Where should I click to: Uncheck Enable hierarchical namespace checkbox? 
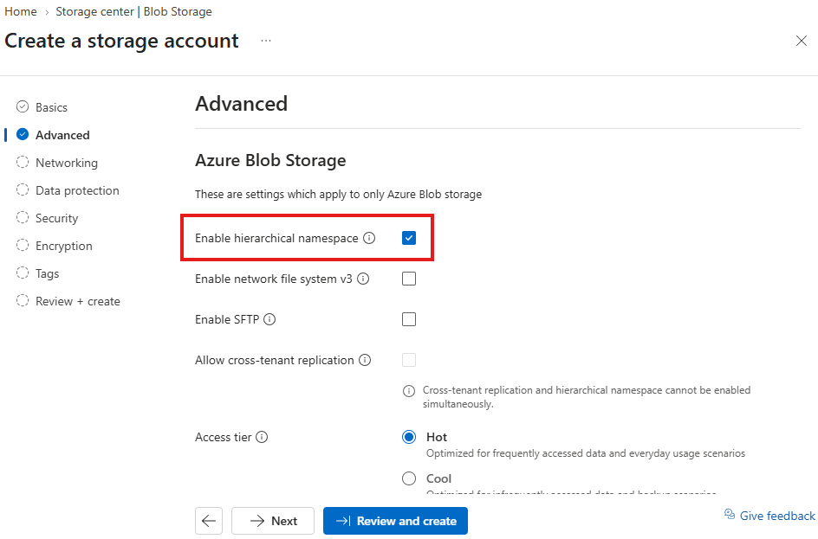coord(409,238)
